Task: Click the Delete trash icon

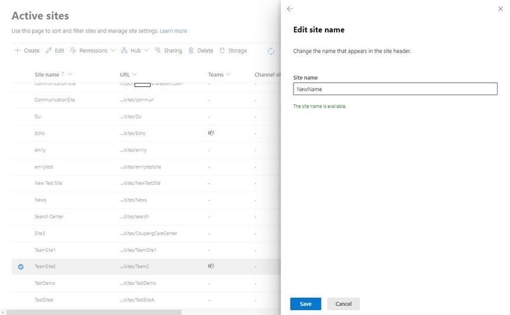Action: click(191, 50)
